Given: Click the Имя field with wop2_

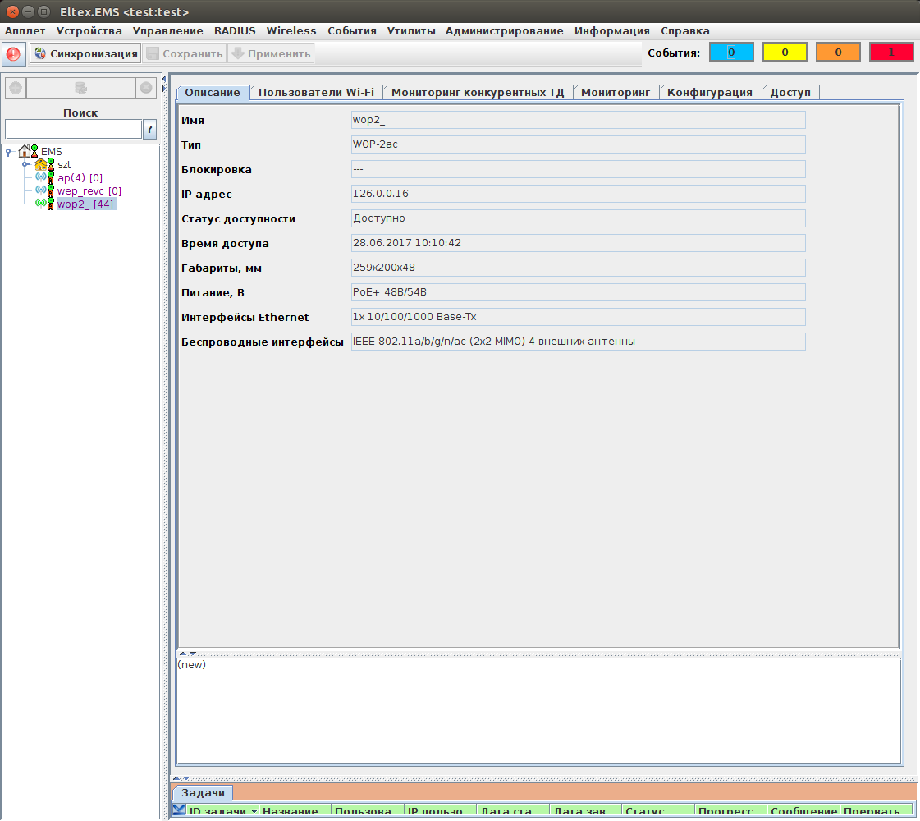Looking at the screenshot, I should click(x=578, y=120).
